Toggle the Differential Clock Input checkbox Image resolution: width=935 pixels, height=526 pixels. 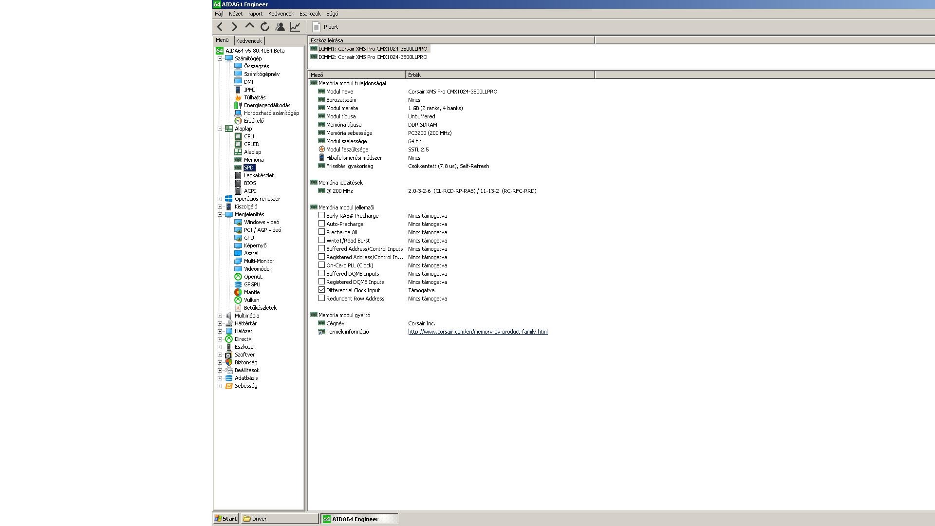[x=321, y=290]
